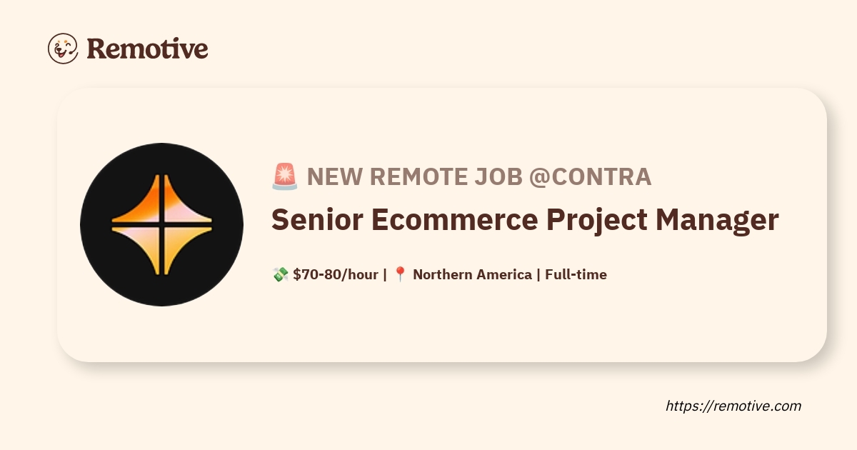Click the "NEW REMOTE JOB" heading text
The height and width of the screenshot is (450, 857).
[x=414, y=176]
